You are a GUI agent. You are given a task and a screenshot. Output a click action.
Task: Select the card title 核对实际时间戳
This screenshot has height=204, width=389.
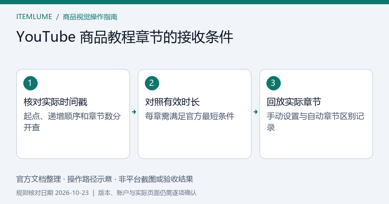point(55,102)
